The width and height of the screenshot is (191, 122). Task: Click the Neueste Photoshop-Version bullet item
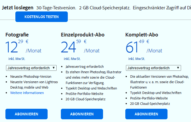click(x=31, y=77)
